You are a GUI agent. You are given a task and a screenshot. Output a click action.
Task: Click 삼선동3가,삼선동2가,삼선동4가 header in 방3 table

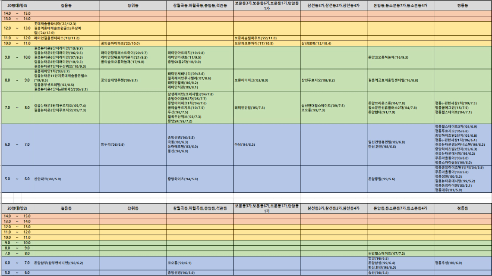coord(334,6)
